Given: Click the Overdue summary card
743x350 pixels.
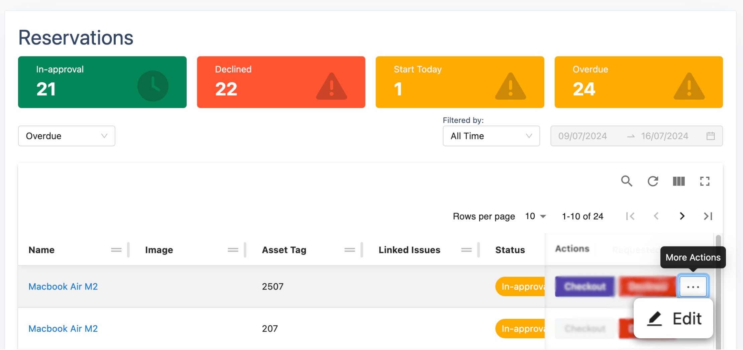Looking at the screenshot, I should coord(638,82).
